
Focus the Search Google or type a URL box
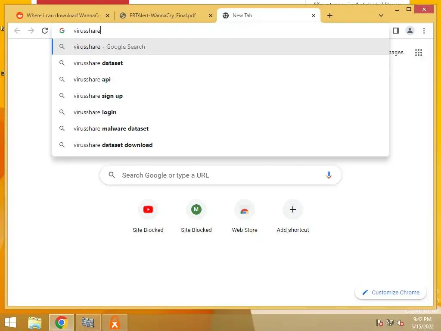[x=220, y=175]
